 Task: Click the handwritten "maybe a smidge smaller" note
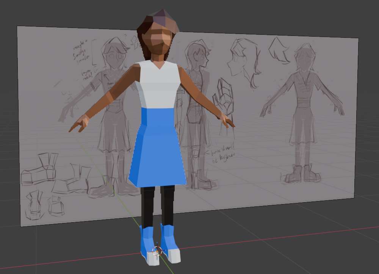pos(82,53)
